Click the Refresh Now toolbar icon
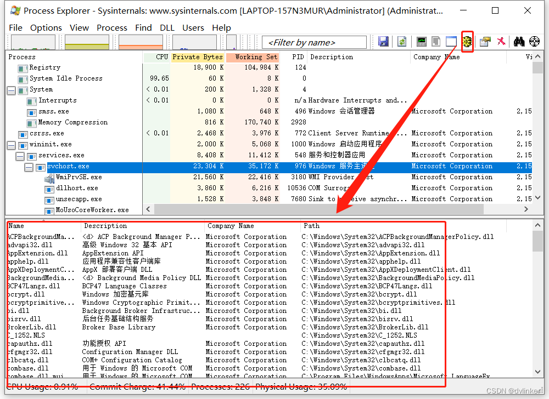Image resolution: width=549 pixels, height=399 pixels. [x=402, y=42]
